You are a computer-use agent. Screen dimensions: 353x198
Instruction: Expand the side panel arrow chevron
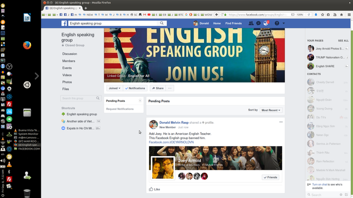tap(37, 76)
